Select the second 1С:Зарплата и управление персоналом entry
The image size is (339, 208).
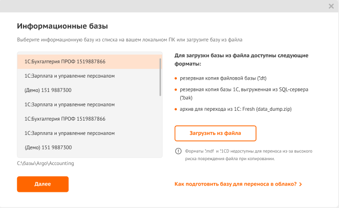click(89, 104)
